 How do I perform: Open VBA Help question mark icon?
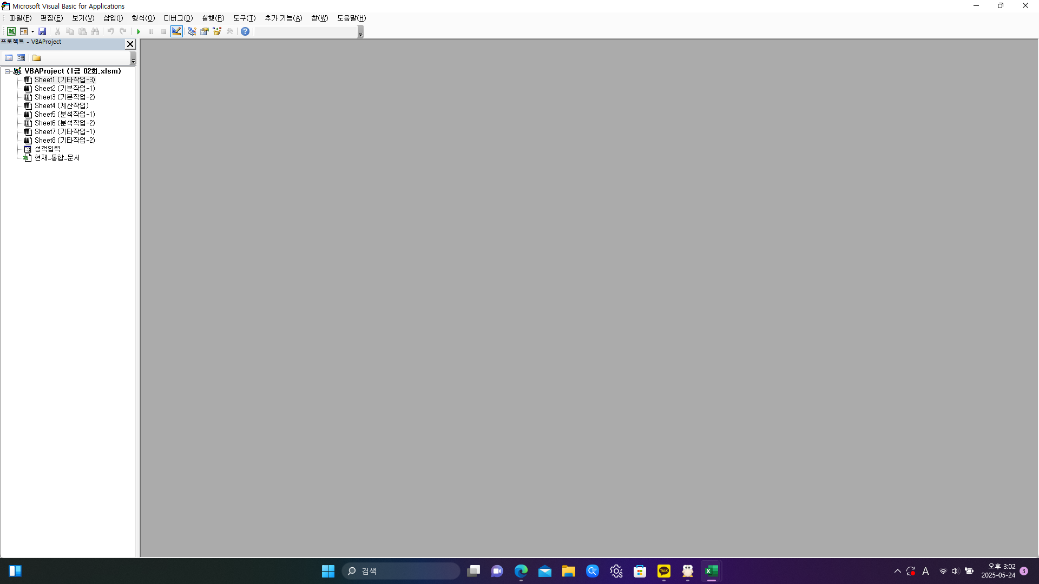tap(245, 31)
